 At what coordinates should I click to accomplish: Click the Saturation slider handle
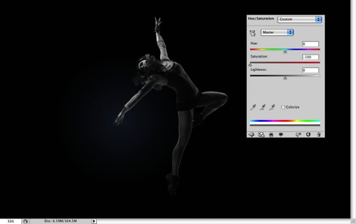[250, 65]
